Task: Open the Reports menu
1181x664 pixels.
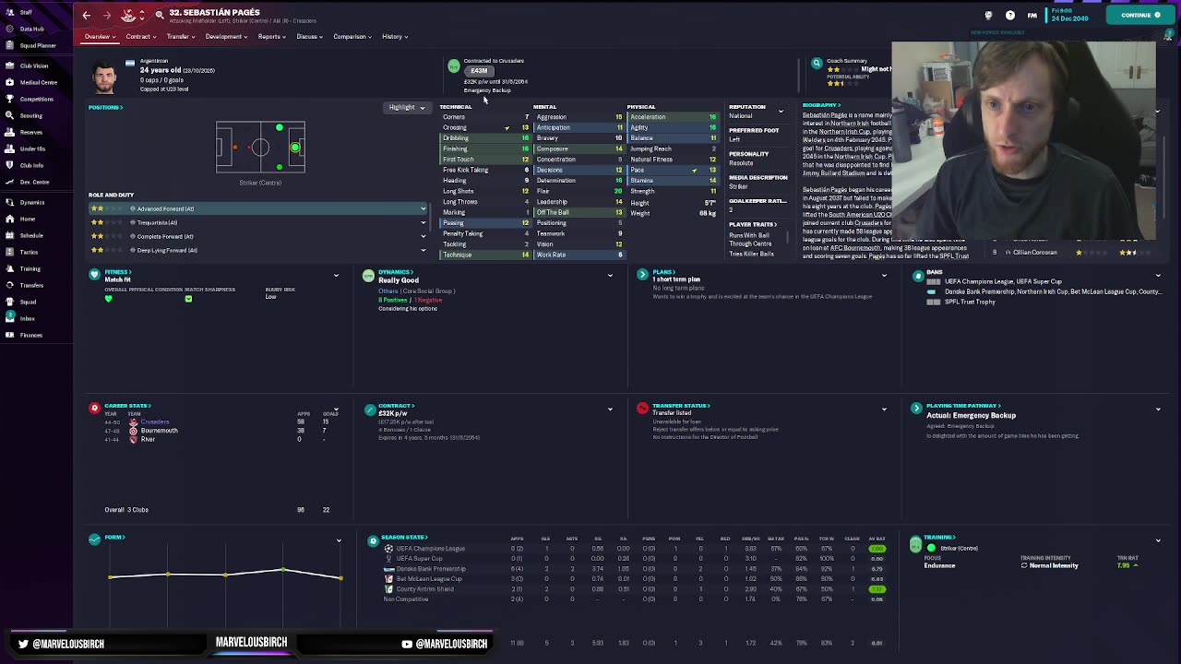Action: click(x=271, y=37)
